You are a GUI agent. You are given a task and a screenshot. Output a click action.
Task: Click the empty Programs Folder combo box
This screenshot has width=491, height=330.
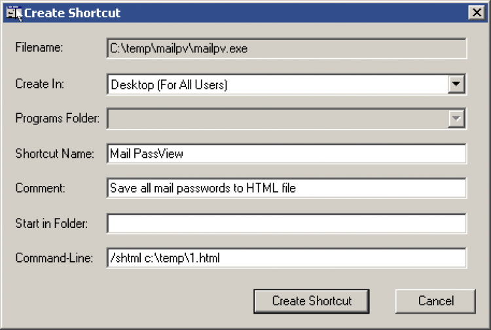[x=278, y=119]
